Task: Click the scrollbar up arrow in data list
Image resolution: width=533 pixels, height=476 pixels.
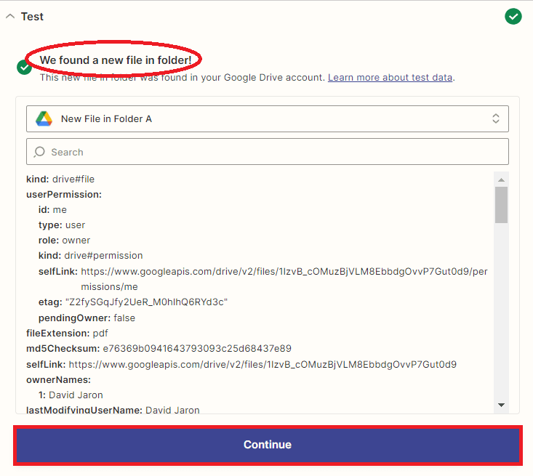Action: tap(501, 179)
